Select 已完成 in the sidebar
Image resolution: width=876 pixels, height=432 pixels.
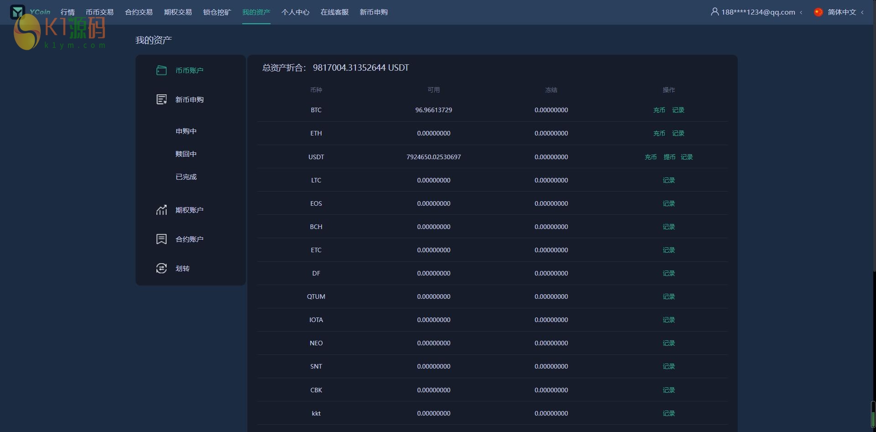point(186,177)
